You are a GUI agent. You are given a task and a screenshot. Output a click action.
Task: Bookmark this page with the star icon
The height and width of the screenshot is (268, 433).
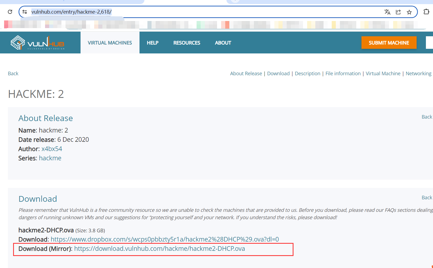coord(409,12)
